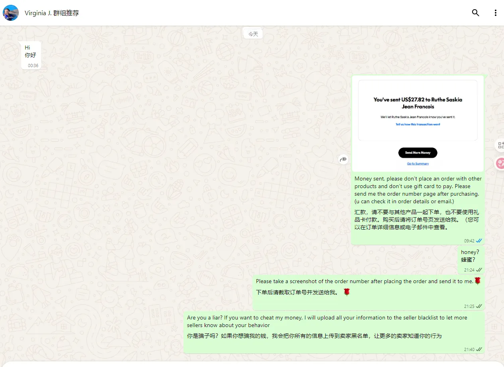504x367 pixels.
Task: Click delivery ticks beside 21:24
Action: pyautogui.click(x=479, y=270)
